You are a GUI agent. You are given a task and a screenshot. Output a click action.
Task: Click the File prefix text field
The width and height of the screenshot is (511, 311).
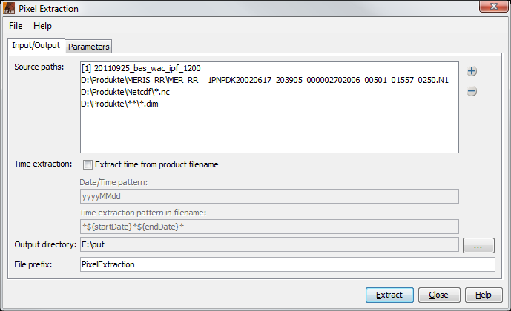click(286, 264)
